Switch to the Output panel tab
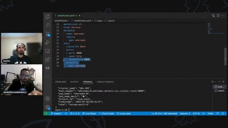 click(x=74, y=82)
